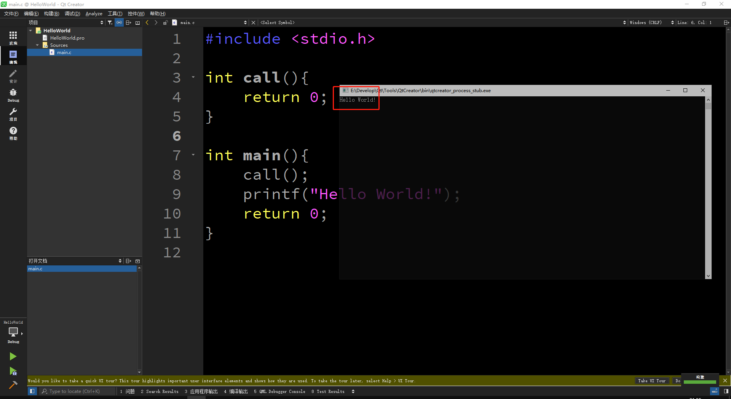Toggle the right sidebar visibility
The height and width of the screenshot is (399, 731).
click(726, 391)
